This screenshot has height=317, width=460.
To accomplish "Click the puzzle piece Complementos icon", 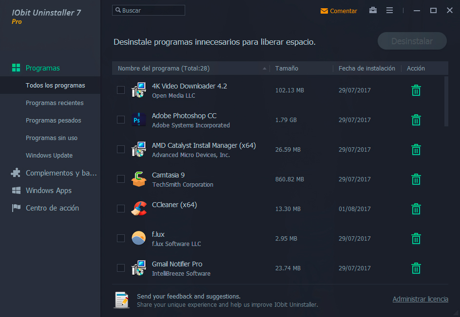I will (16, 173).
